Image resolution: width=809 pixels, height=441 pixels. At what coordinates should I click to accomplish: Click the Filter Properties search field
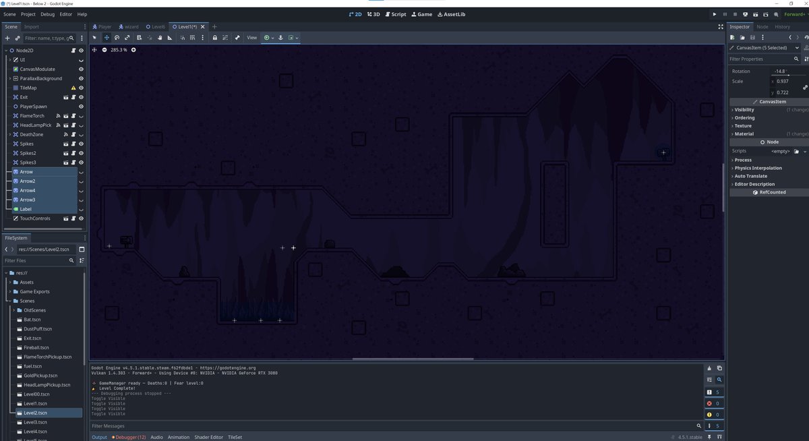click(x=765, y=59)
